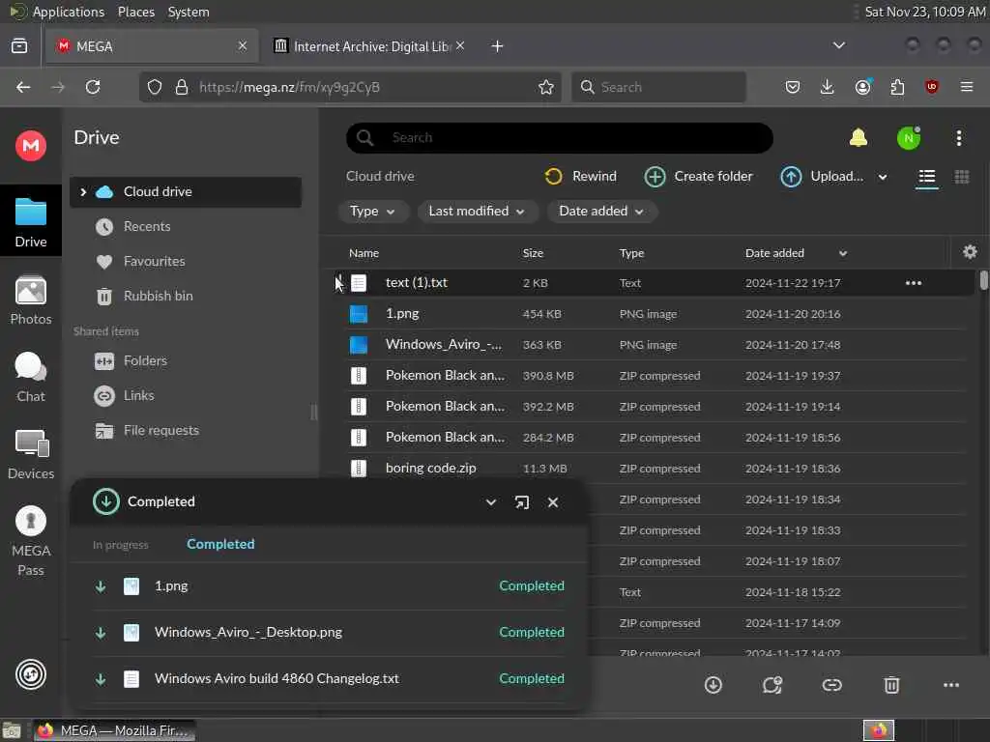Viewport: 990px width, 742px height.
Task: Click the file list vertical scrollbar
Action: (983, 280)
